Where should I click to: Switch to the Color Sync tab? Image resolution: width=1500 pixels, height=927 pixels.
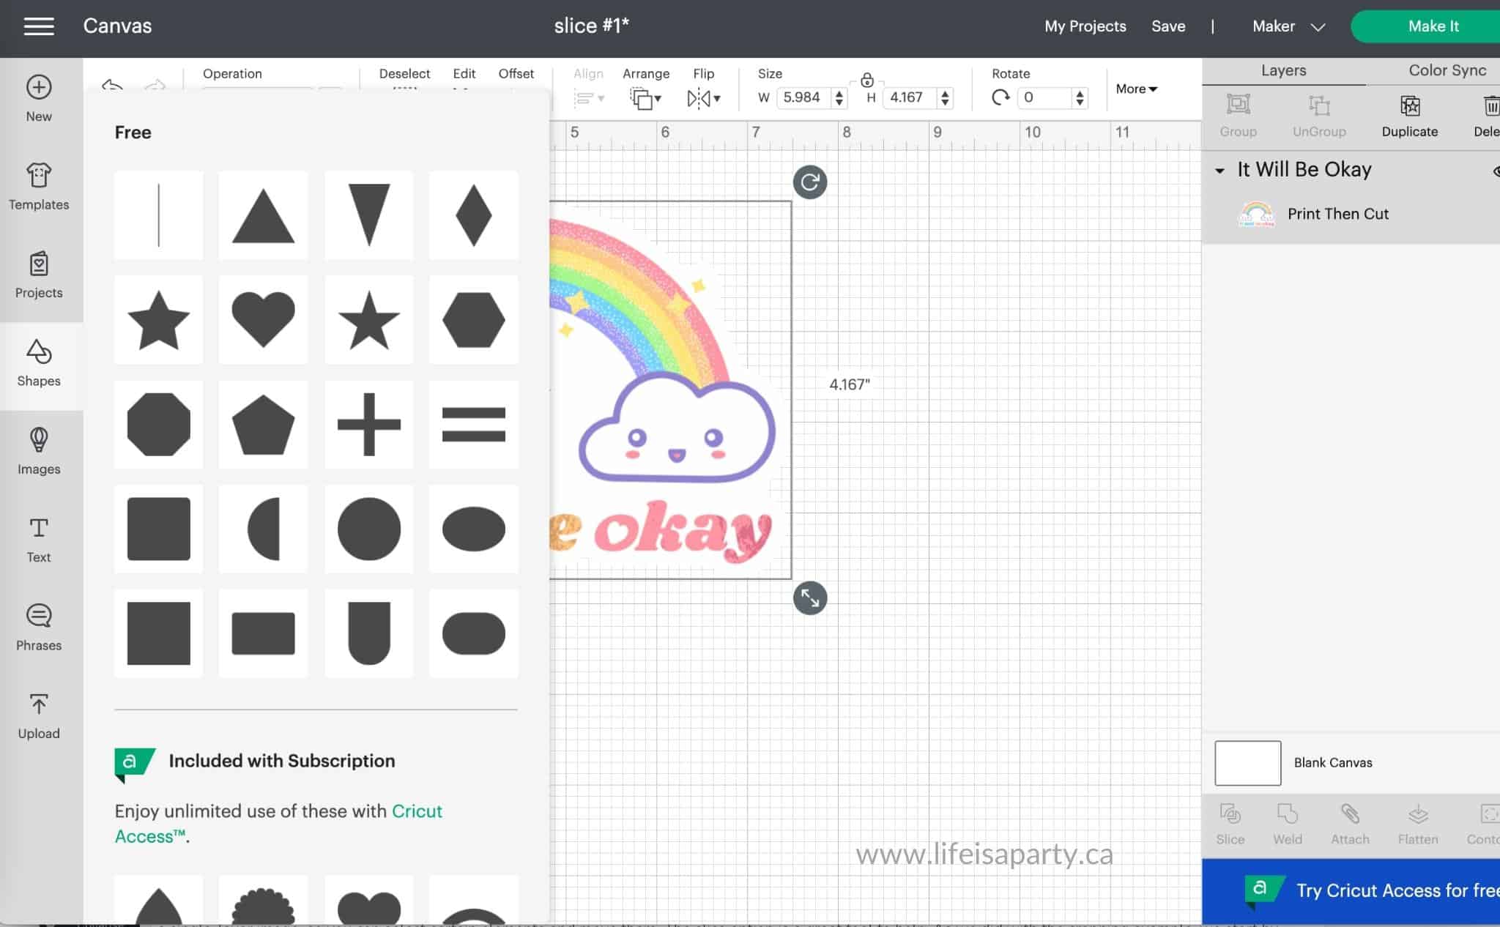pyautogui.click(x=1447, y=70)
